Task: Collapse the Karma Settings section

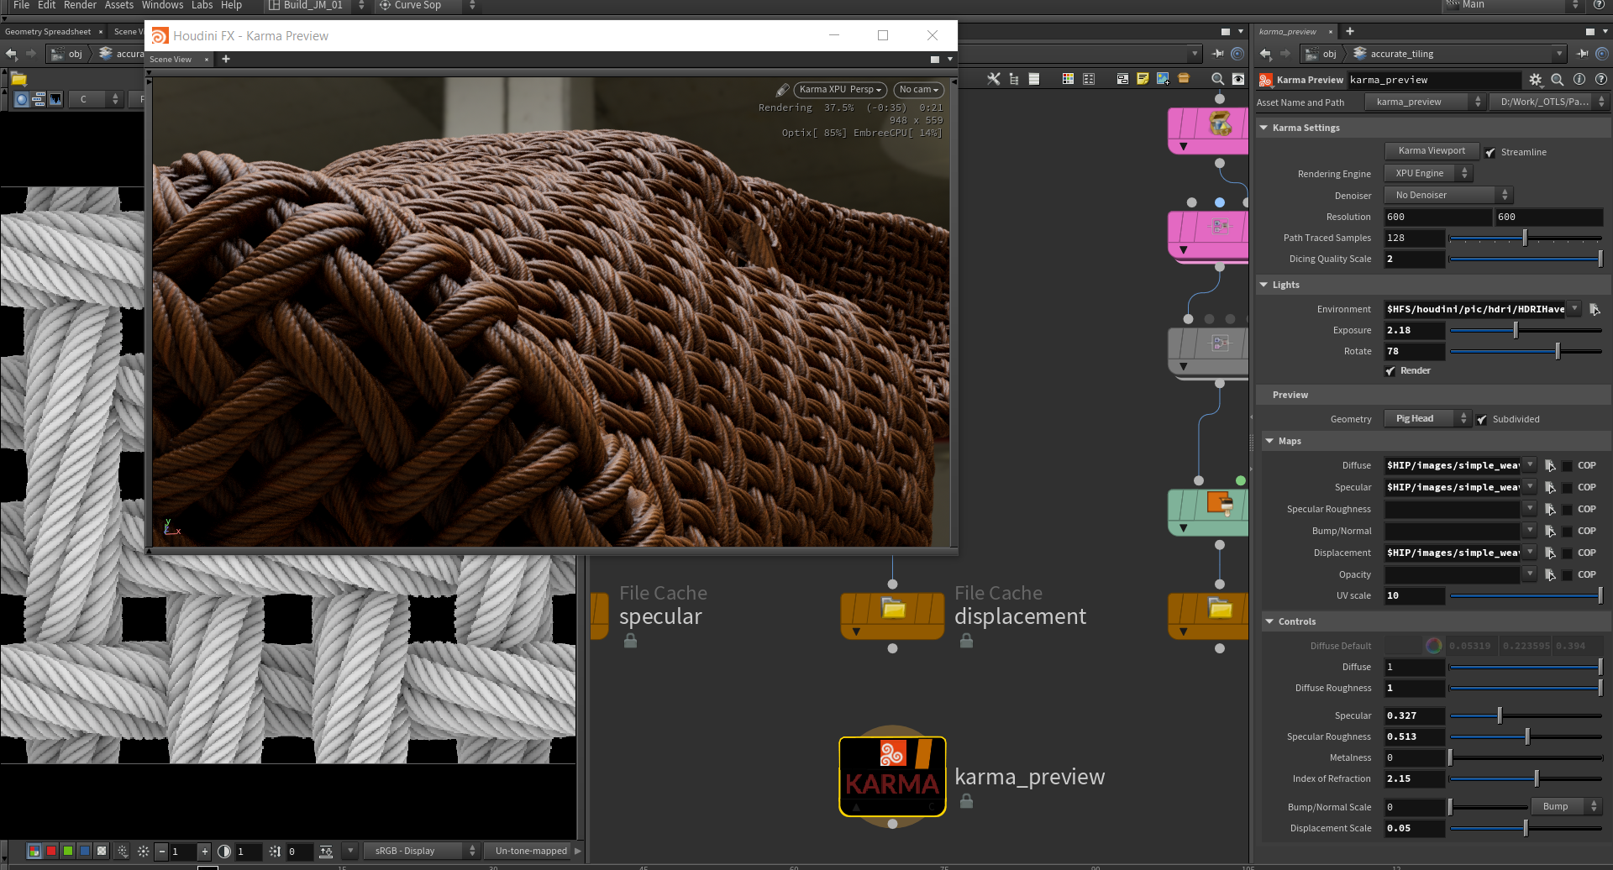Action: tap(1264, 128)
